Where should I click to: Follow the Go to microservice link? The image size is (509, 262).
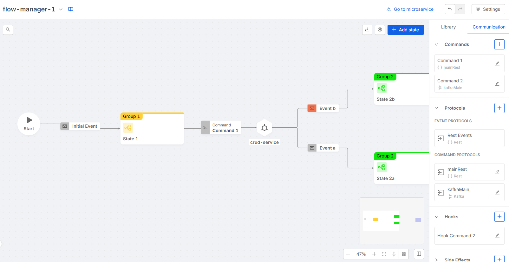click(x=410, y=9)
